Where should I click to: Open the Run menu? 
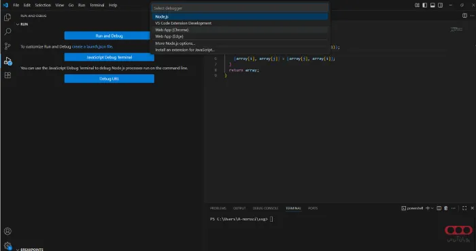(x=82, y=5)
